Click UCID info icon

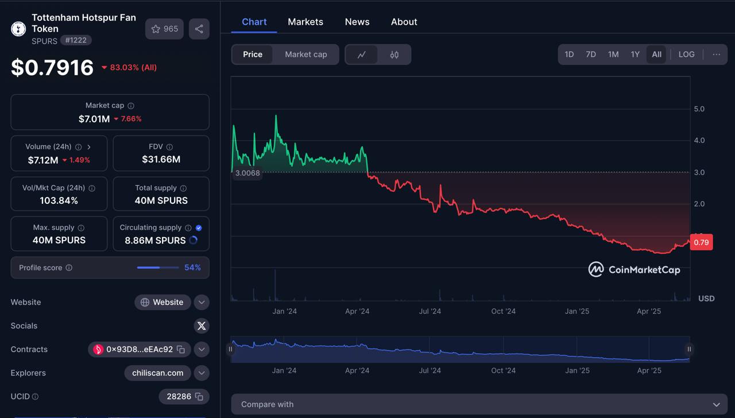point(36,397)
